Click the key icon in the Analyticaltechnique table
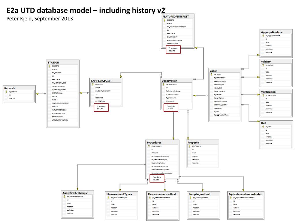The height and width of the screenshot is (221, 295). pos(64,197)
